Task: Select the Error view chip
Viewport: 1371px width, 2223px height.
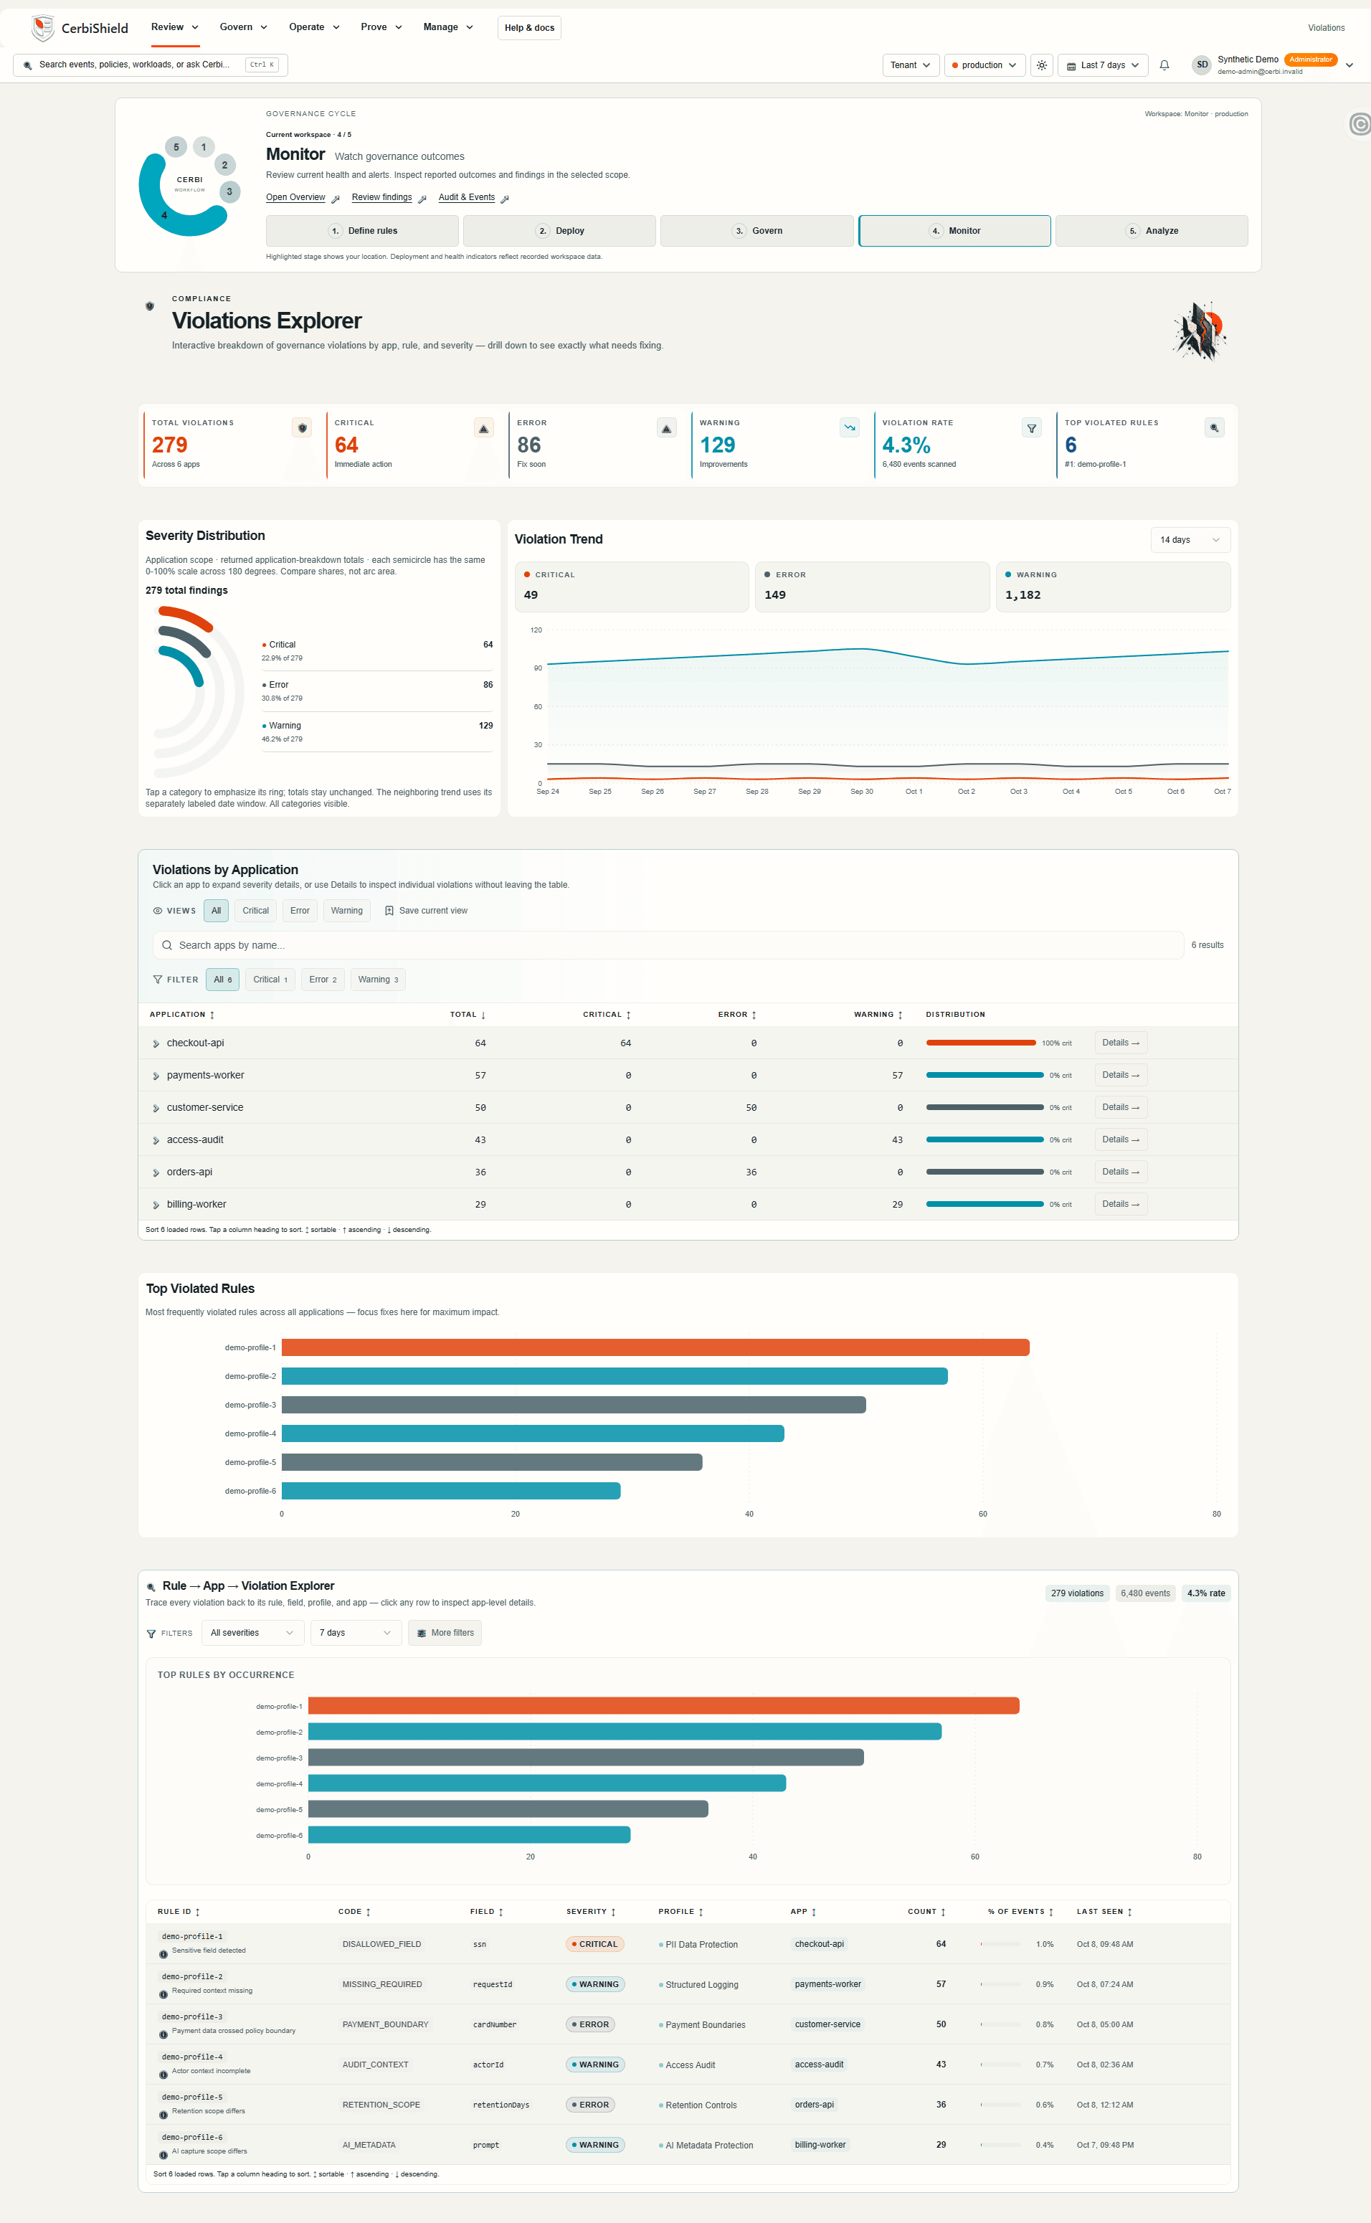Action: pyautogui.click(x=300, y=910)
